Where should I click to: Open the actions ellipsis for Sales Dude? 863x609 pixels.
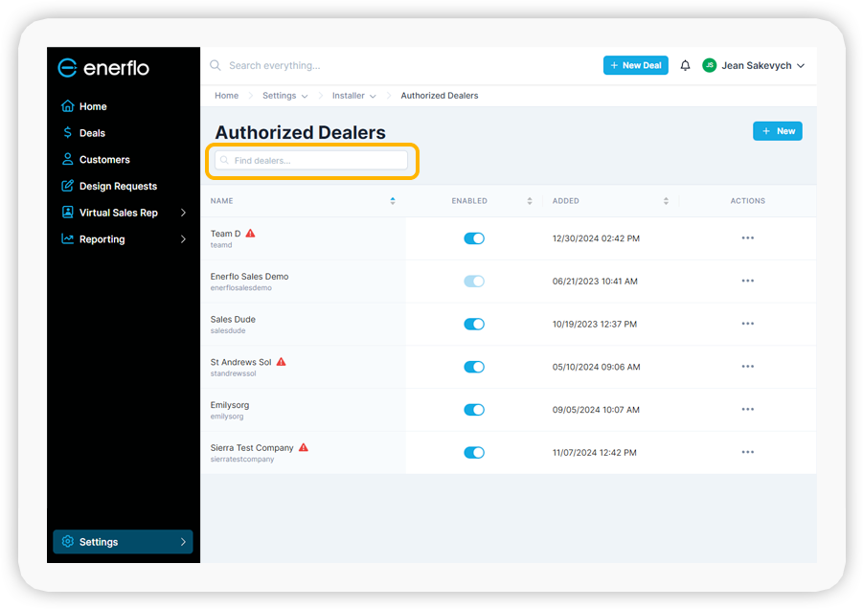click(x=747, y=324)
